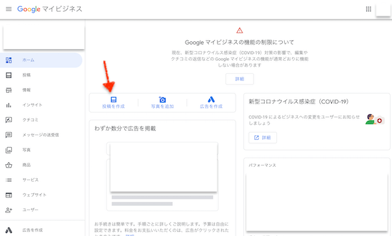Go to 情報 menu item
Viewport: 392px width, 236px height.
(x=41, y=90)
